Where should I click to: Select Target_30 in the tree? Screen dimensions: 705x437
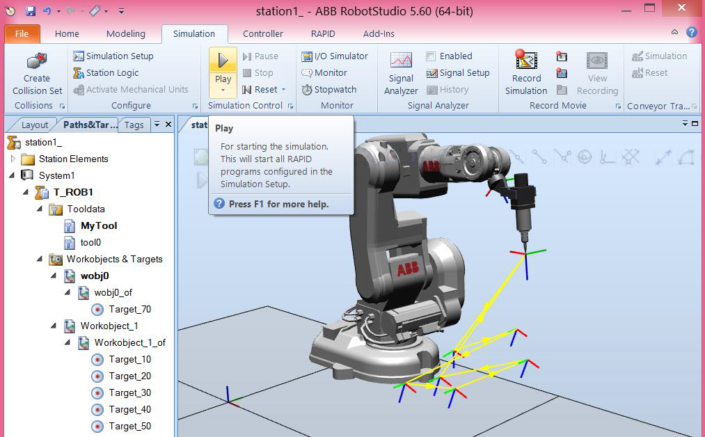(129, 393)
